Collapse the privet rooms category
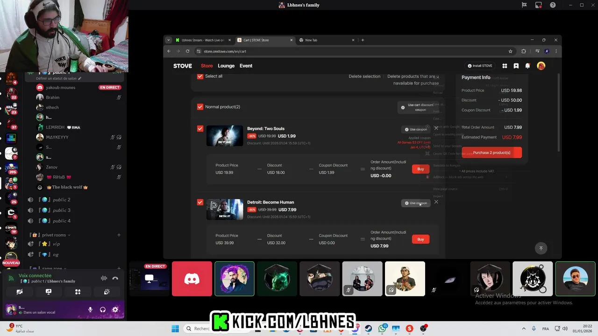This screenshot has height=336, width=598. [50, 235]
